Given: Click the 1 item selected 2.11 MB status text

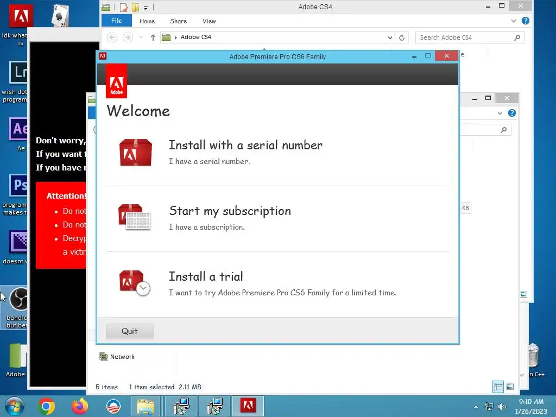Looking at the screenshot, I should pos(165,387).
